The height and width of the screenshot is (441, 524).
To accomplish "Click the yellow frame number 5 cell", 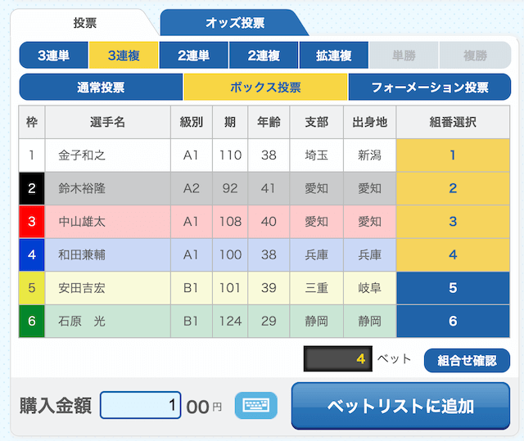I will pos(32,288).
